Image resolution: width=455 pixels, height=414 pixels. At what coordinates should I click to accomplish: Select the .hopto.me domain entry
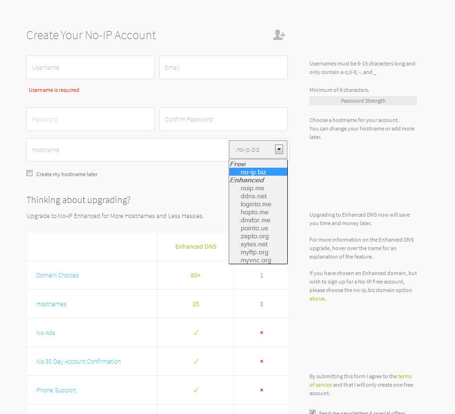pos(253,212)
